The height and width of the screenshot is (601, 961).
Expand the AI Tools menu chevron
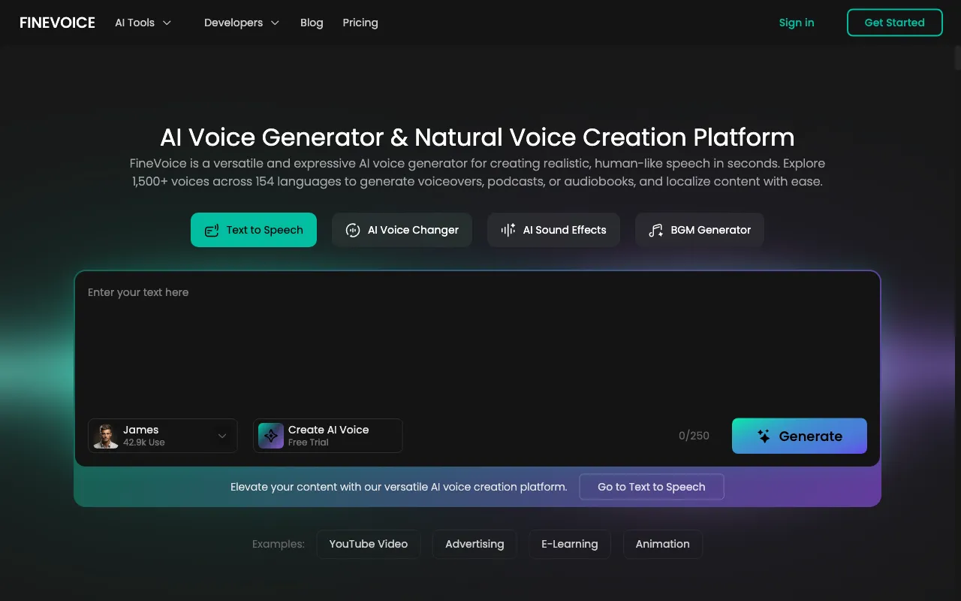(167, 23)
